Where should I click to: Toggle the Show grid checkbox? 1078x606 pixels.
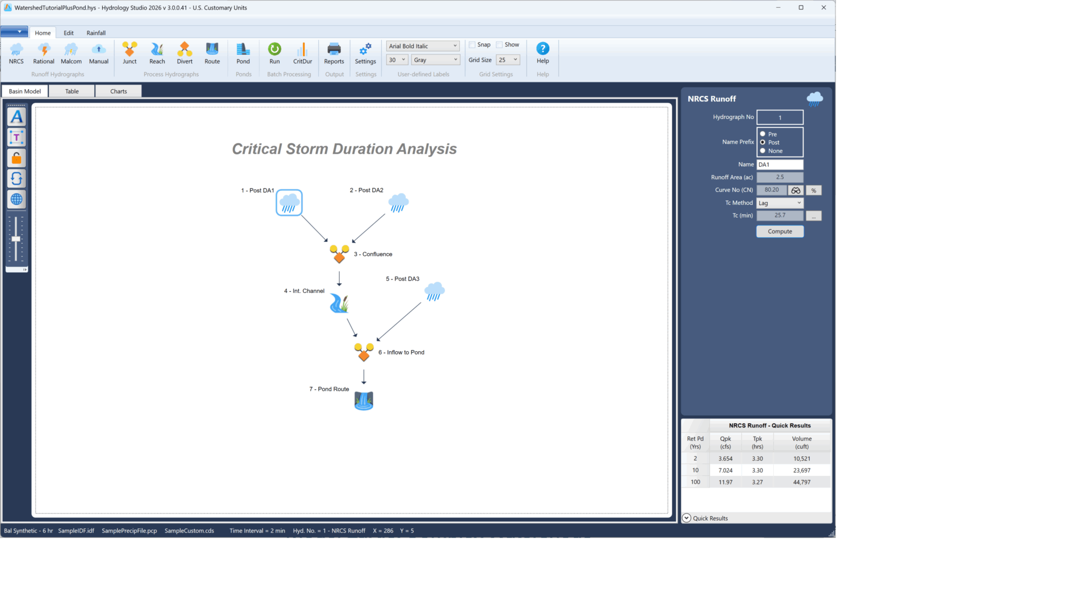pyautogui.click(x=499, y=45)
